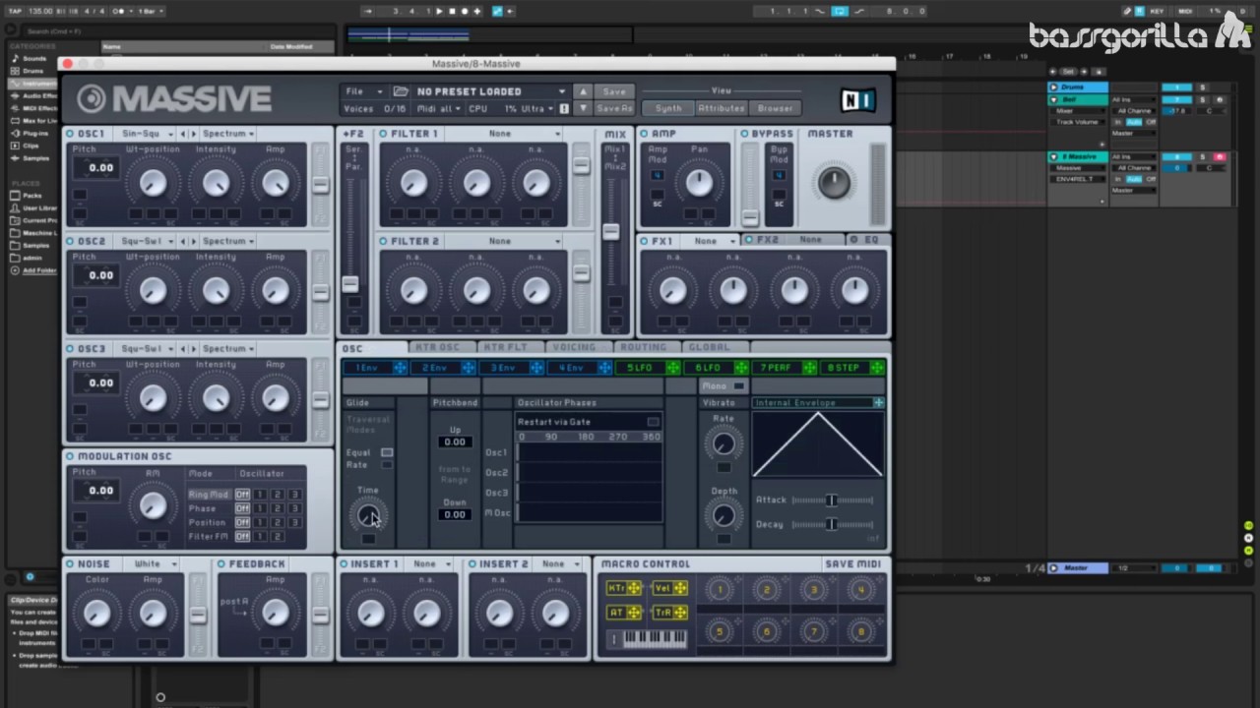The image size is (1260, 708).
Task: Click the macro keyboard icon
Action: click(648, 639)
